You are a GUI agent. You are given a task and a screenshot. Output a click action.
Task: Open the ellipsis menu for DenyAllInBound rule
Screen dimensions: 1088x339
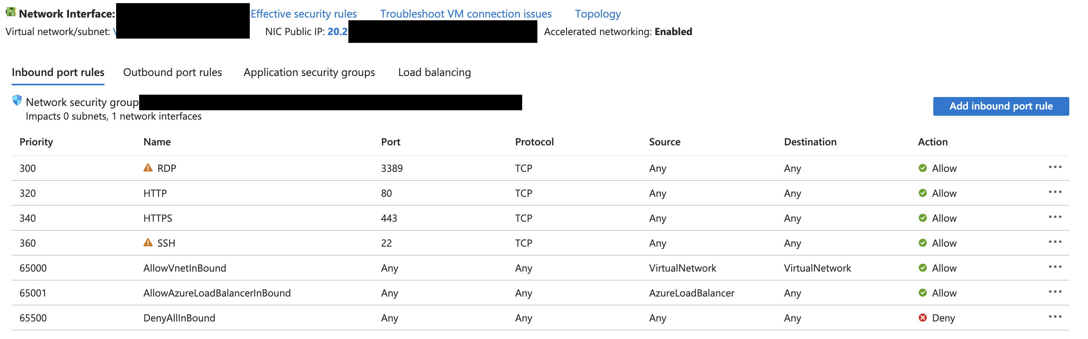pos(1055,317)
